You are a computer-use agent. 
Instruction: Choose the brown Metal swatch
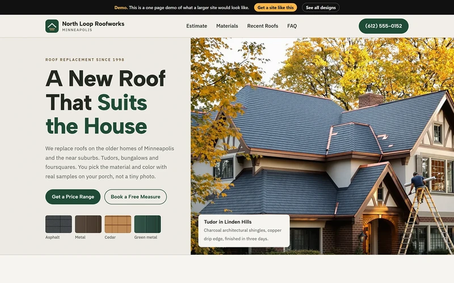tap(89, 224)
